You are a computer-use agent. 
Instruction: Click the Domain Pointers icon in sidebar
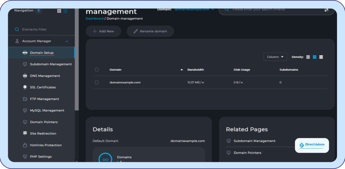coord(25,122)
